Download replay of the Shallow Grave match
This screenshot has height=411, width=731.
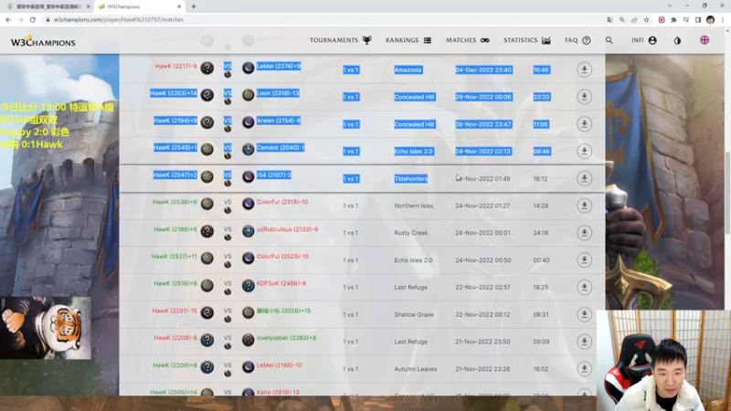(x=584, y=314)
